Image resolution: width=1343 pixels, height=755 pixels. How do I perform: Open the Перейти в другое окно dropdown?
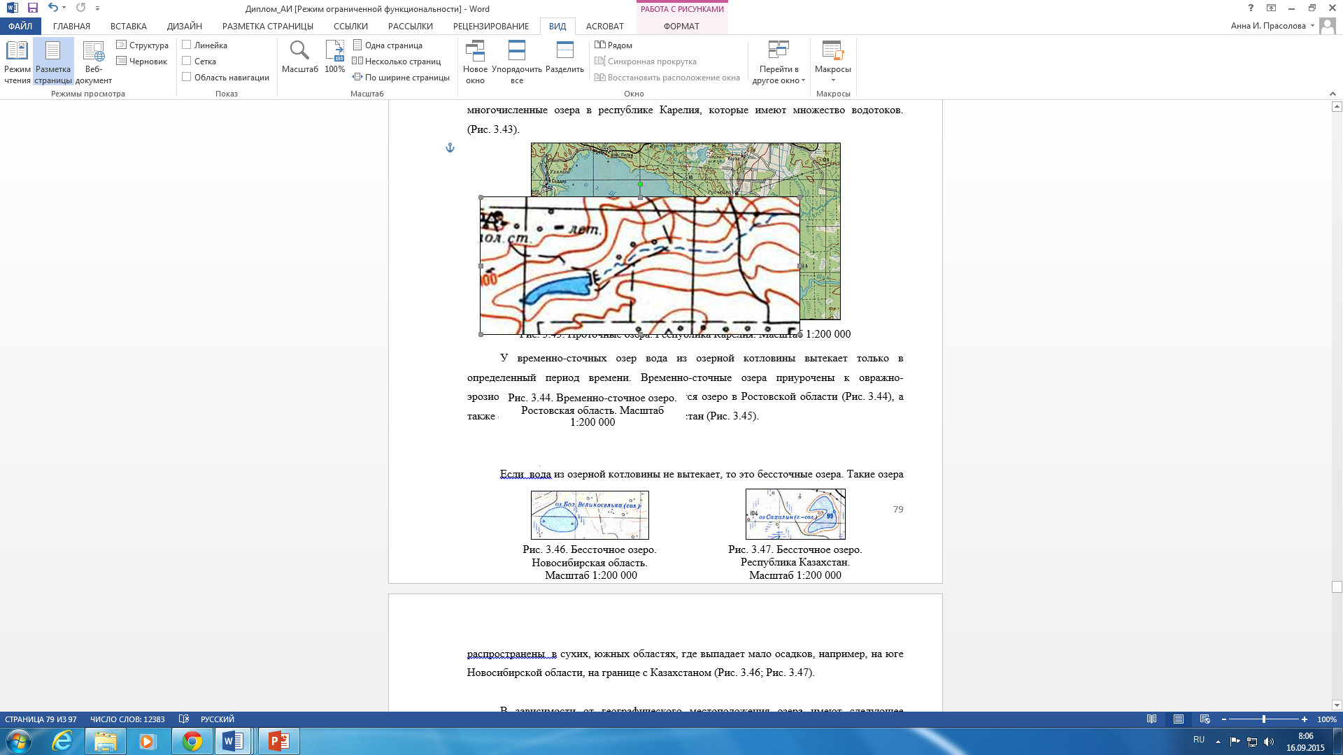pos(779,62)
